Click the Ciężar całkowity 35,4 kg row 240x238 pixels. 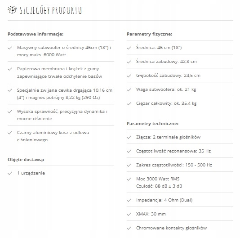pos(180,103)
